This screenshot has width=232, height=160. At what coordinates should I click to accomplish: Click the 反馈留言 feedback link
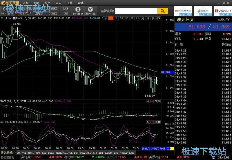click(x=8, y=157)
